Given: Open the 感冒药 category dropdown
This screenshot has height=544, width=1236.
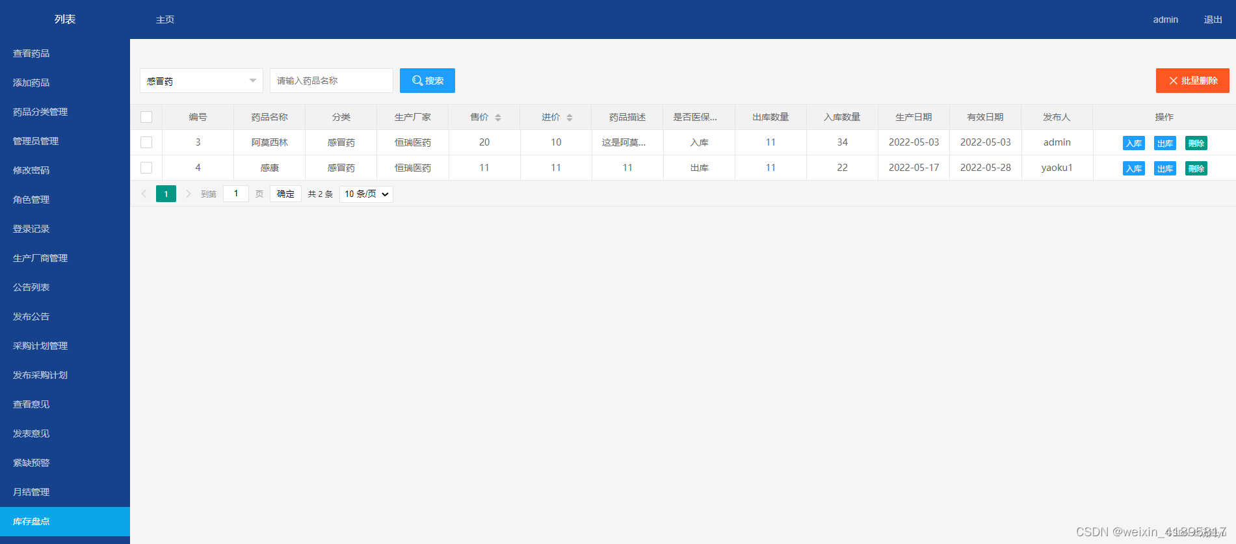Looking at the screenshot, I should [202, 81].
